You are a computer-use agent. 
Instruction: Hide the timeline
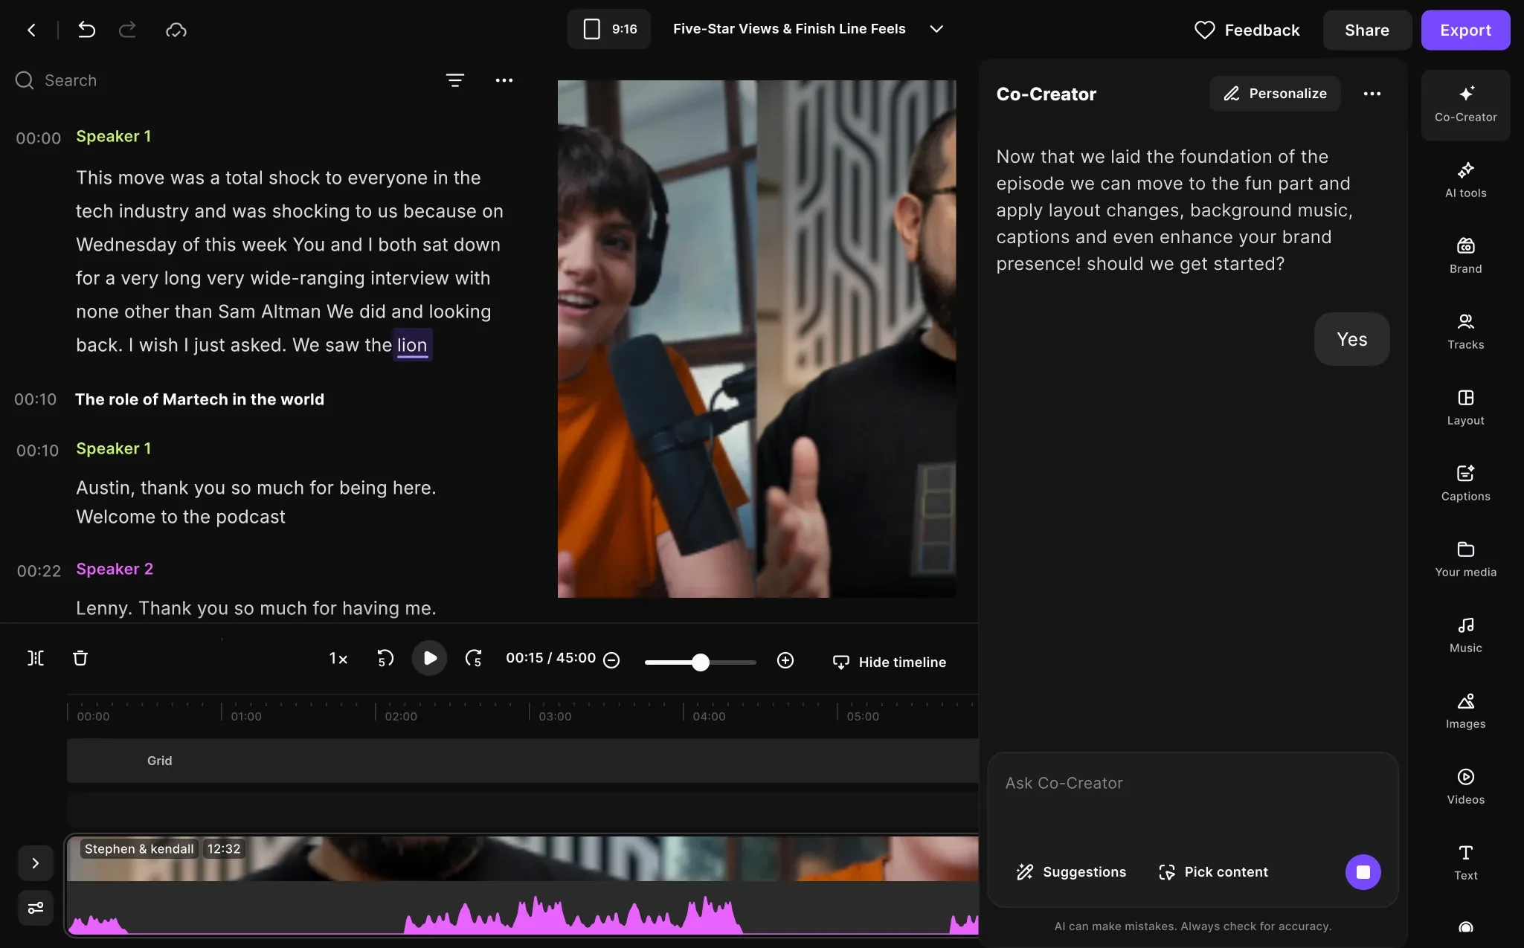(x=890, y=662)
